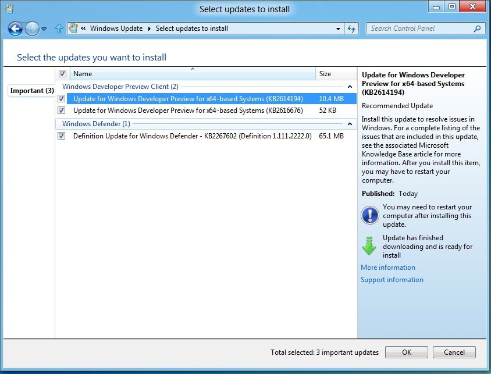This screenshot has height=374, width=491.
Task: Go back with the Back arrow button
Action: tap(15, 29)
